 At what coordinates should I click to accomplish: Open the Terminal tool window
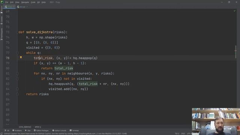pyautogui.click(x=74, y=130)
